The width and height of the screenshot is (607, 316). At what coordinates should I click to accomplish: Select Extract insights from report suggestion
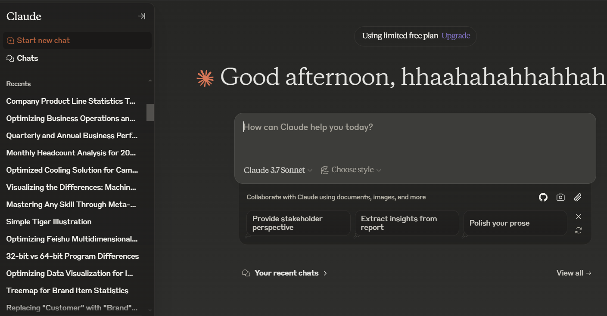click(x=407, y=223)
